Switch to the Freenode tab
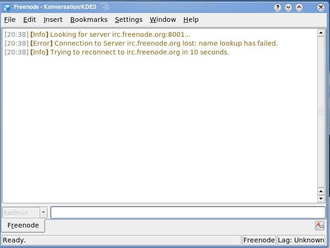The image size is (330, 248). pyautogui.click(x=23, y=225)
